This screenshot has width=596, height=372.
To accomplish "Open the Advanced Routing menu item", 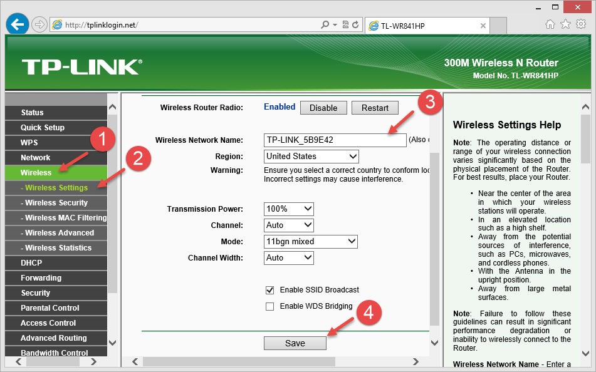I will click(56, 338).
